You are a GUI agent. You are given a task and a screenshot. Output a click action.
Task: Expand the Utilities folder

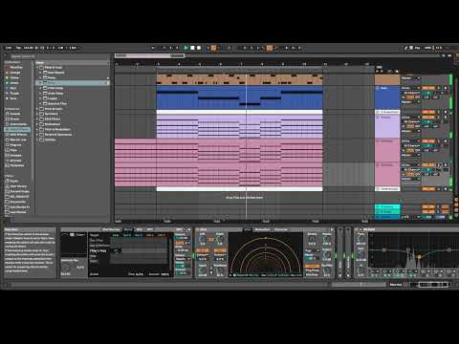[37, 140]
